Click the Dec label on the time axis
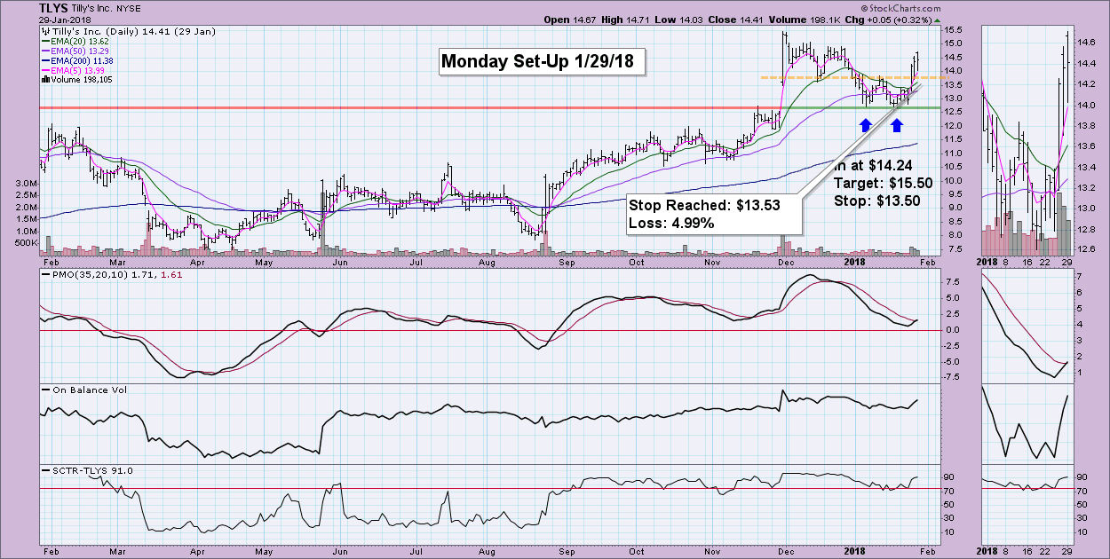1110x559 pixels. [x=787, y=264]
